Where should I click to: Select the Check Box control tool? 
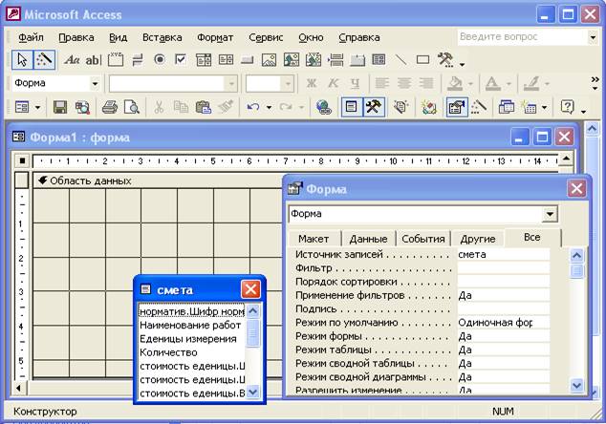tap(181, 59)
